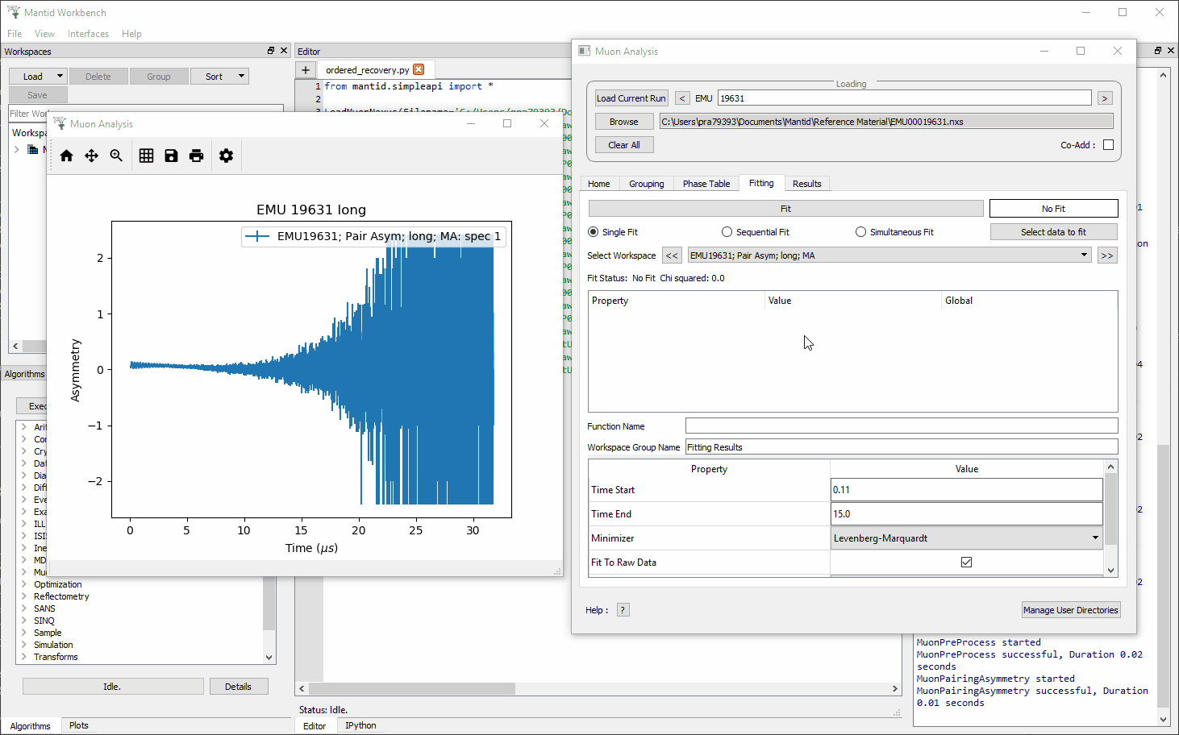Choose Simultaneous Fit option
Viewport: 1179px width, 735px height.
coord(861,232)
